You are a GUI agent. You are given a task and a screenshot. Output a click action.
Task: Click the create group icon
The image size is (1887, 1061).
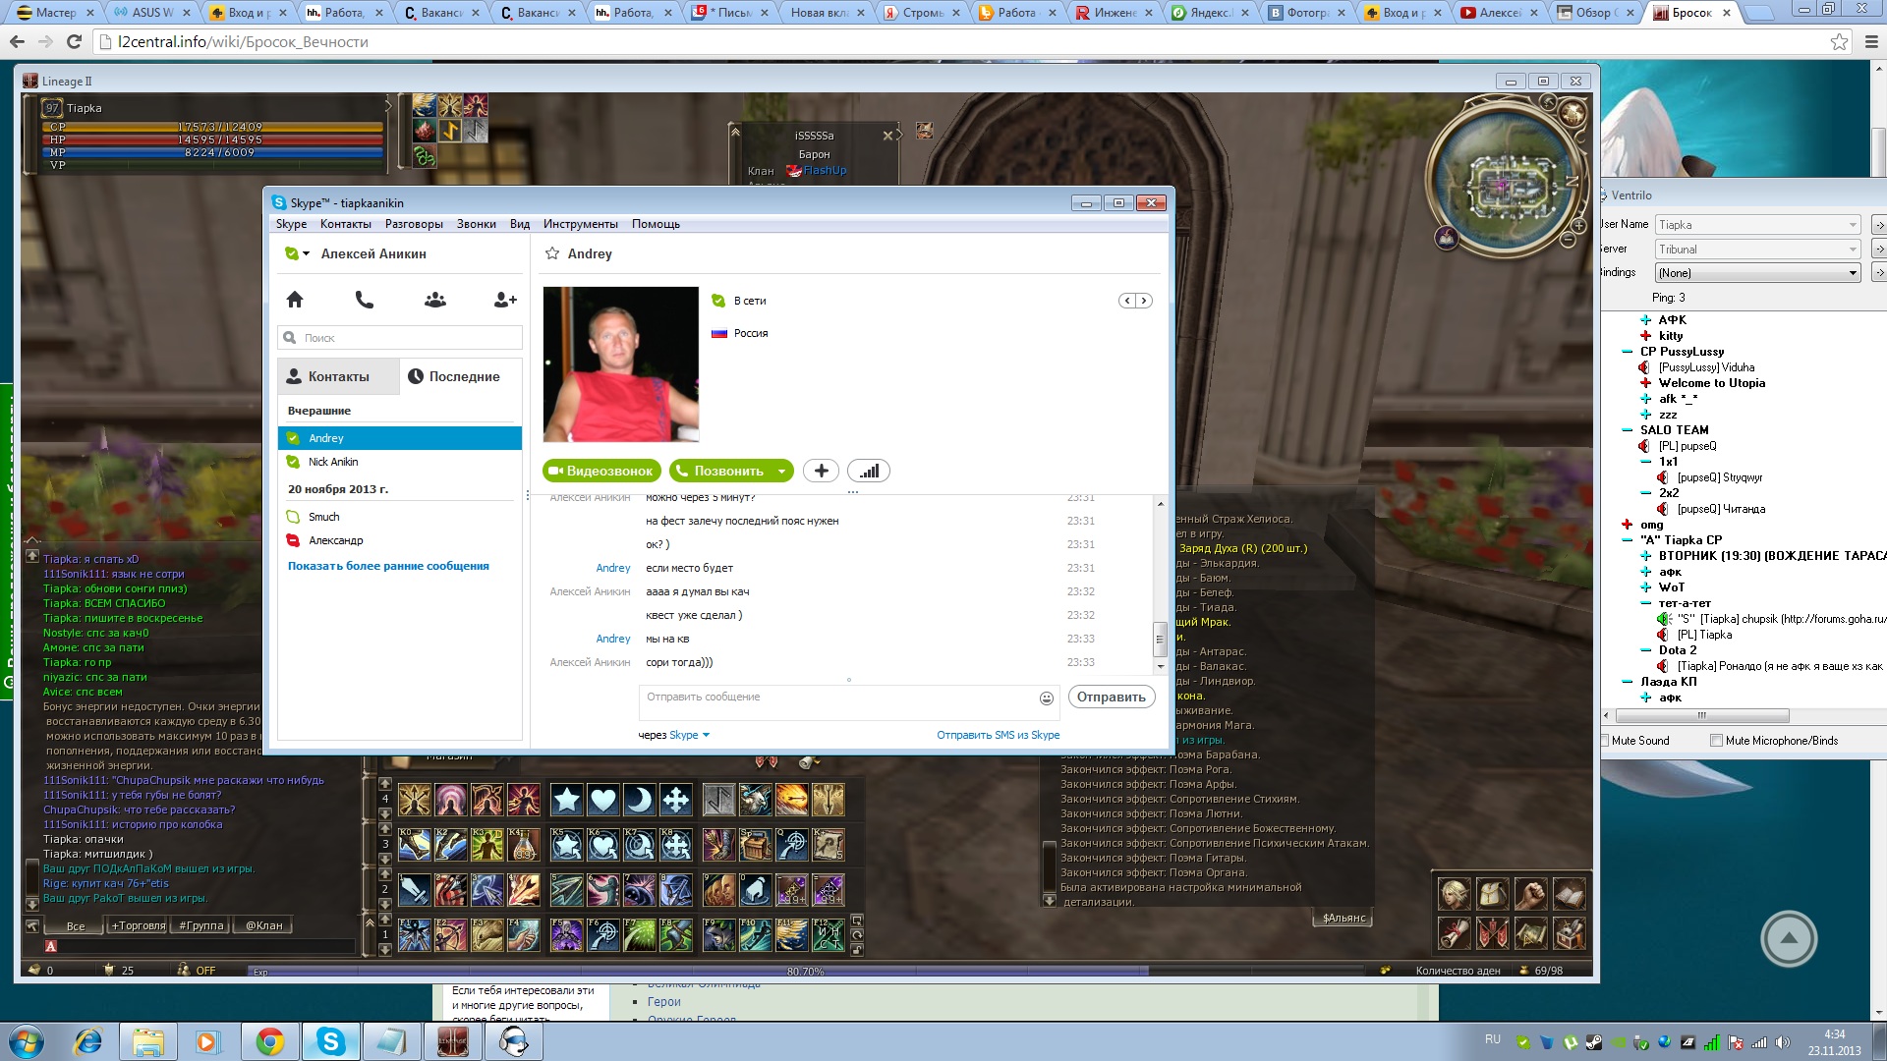[435, 300]
